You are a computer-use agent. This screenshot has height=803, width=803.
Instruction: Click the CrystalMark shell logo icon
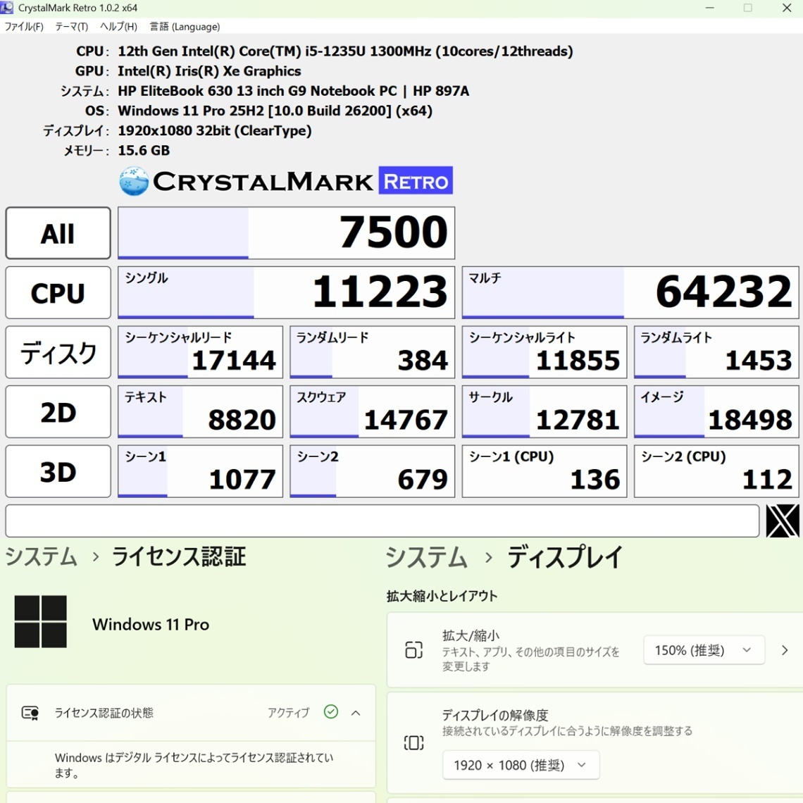134,181
